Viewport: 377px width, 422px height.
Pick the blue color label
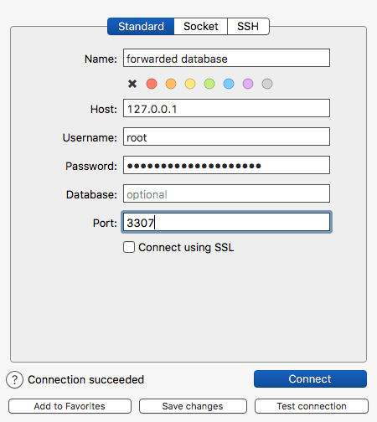[x=229, y=84]
